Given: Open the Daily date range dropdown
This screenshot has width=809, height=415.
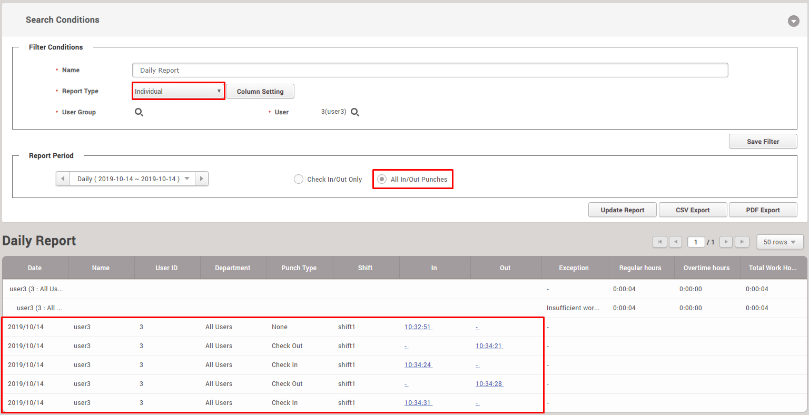Looking at the screenshot, I should click(x=132, y=179).
